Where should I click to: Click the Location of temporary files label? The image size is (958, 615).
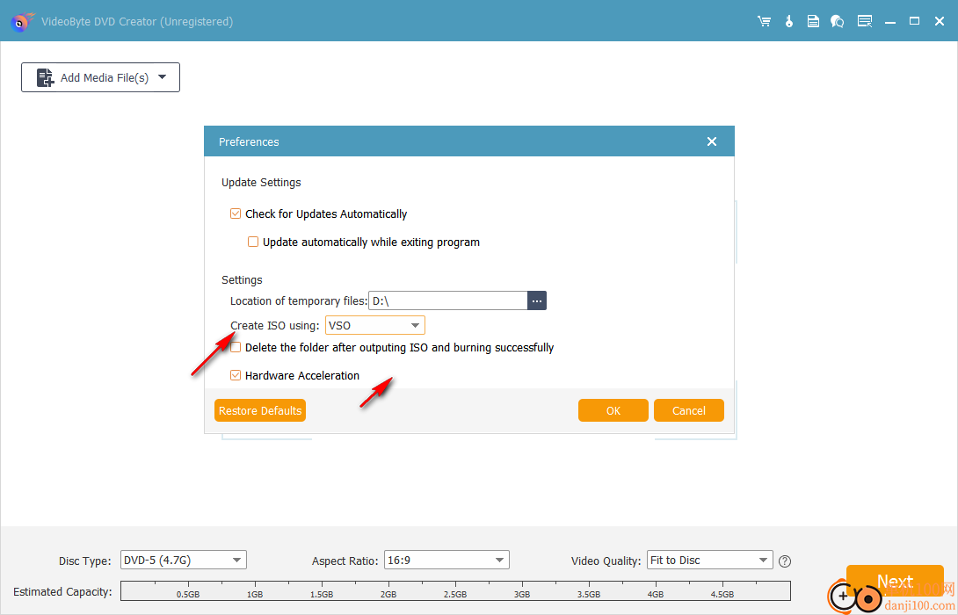(x=299, y=301)
